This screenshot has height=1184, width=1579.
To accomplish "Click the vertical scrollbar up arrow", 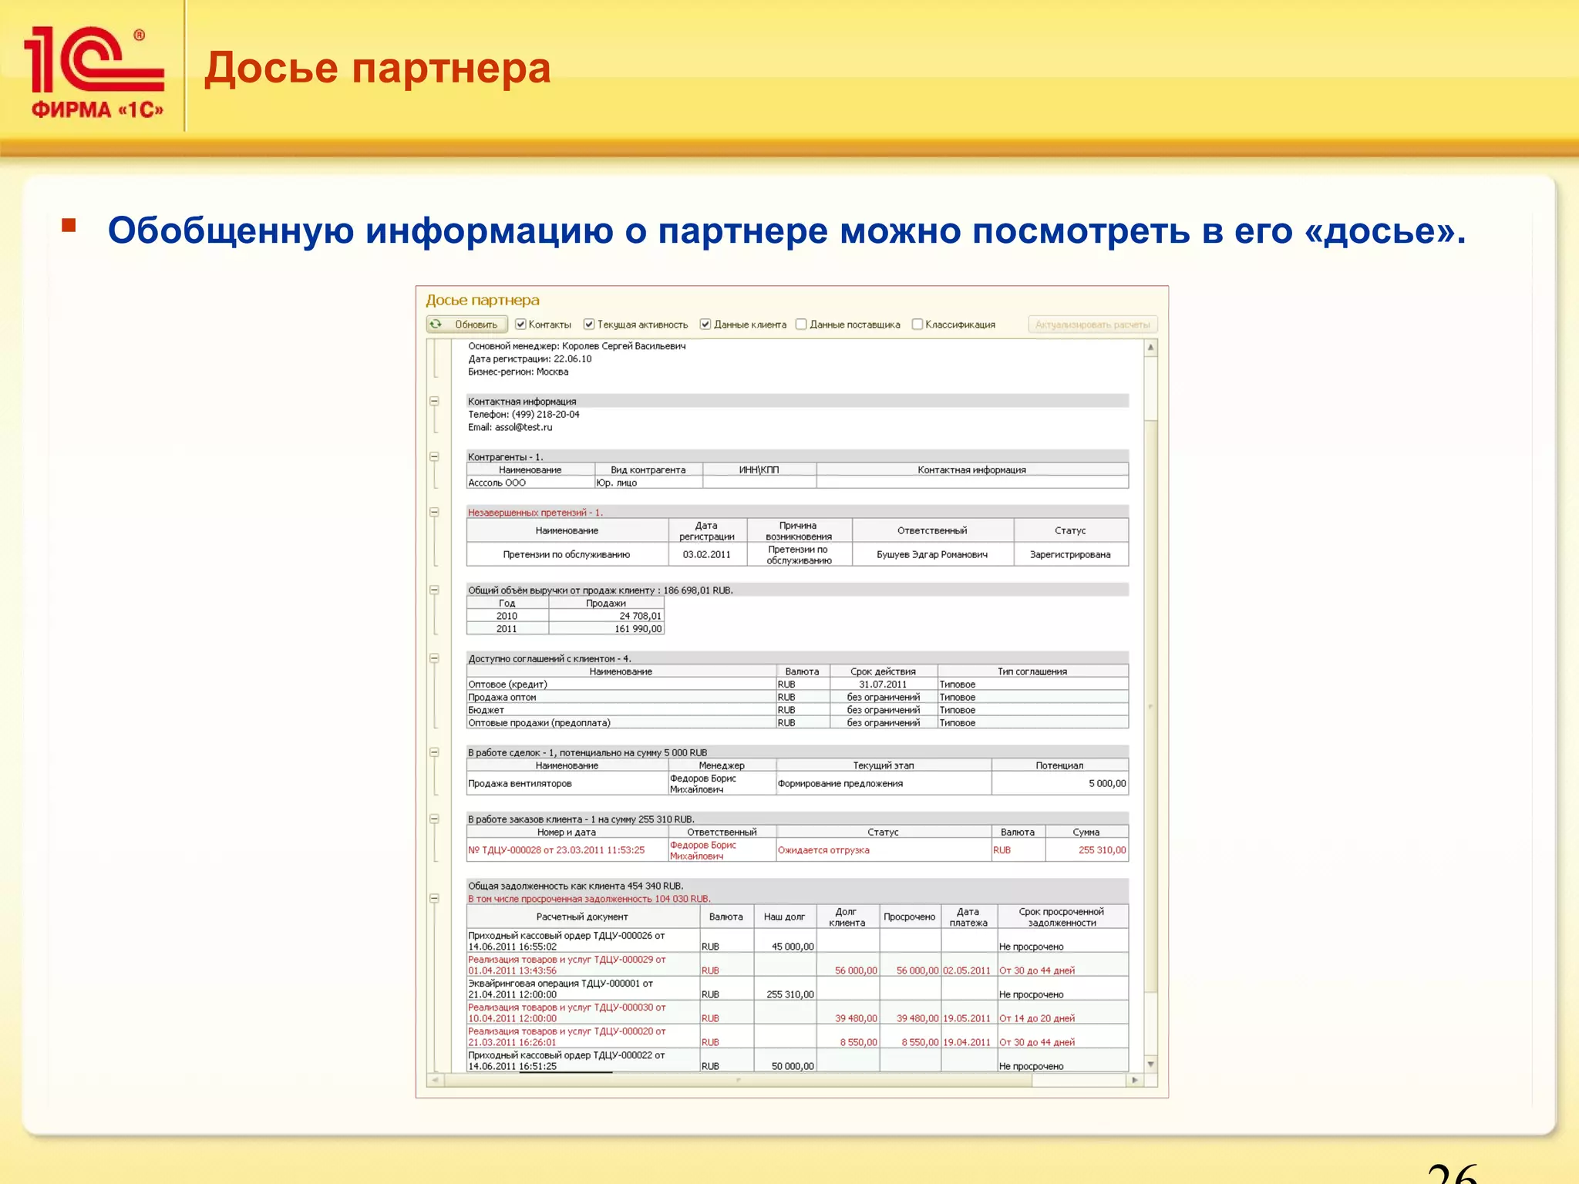I will pyautogui.click(x=1150, y=348).
